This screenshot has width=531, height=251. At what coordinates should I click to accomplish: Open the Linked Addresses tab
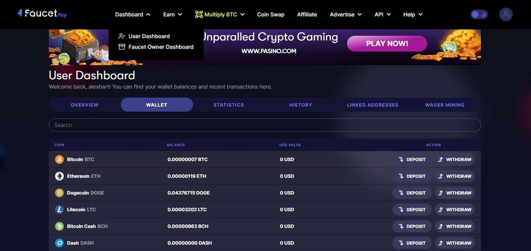(373, 105)
